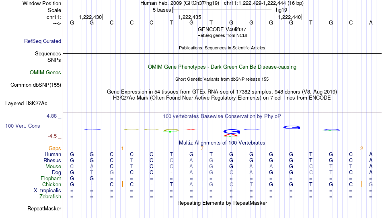Screen dimensions: 382x218
Task: Select the Human species label
Action: [53, 154]
